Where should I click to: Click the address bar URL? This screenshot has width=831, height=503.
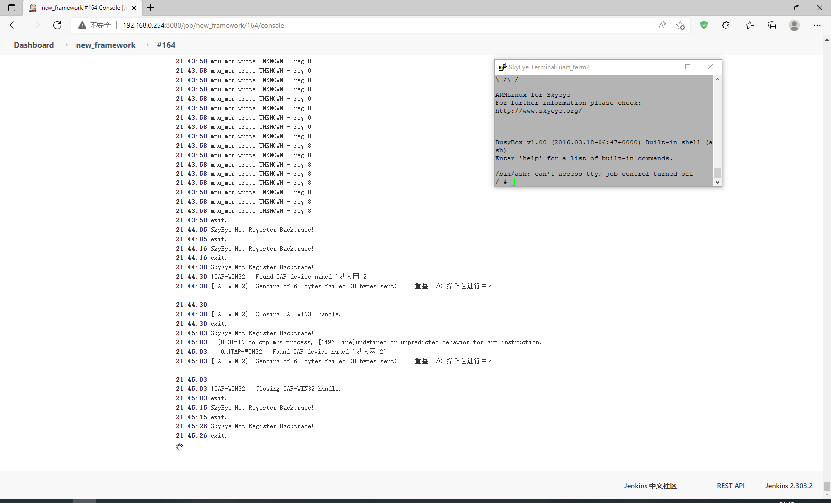tap(203, 25)
